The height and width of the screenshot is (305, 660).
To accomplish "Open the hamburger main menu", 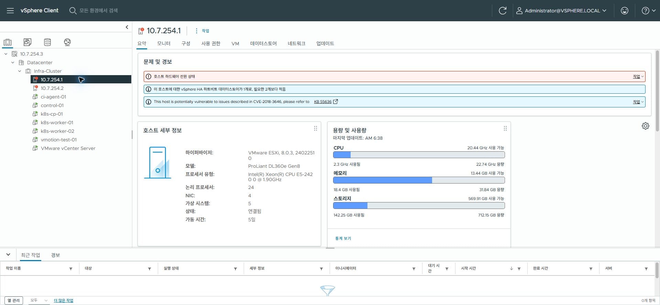I will click(x=10, y=11).
